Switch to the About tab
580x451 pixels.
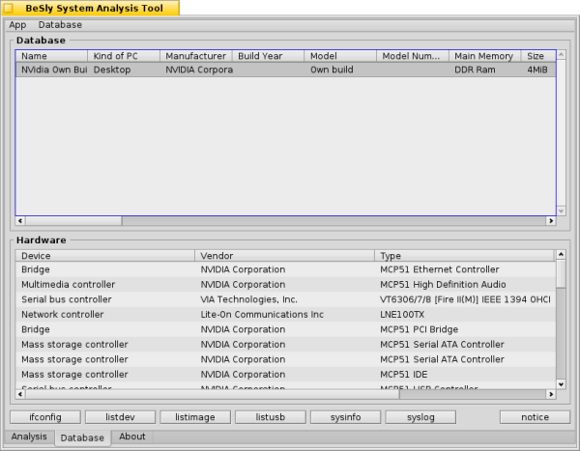pos(132,437)
